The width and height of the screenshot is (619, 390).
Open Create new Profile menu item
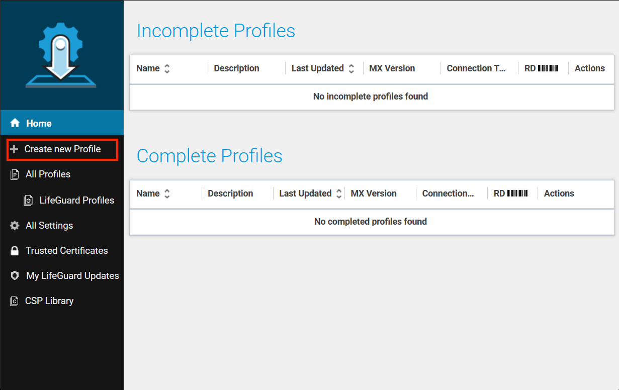point(62,149)
